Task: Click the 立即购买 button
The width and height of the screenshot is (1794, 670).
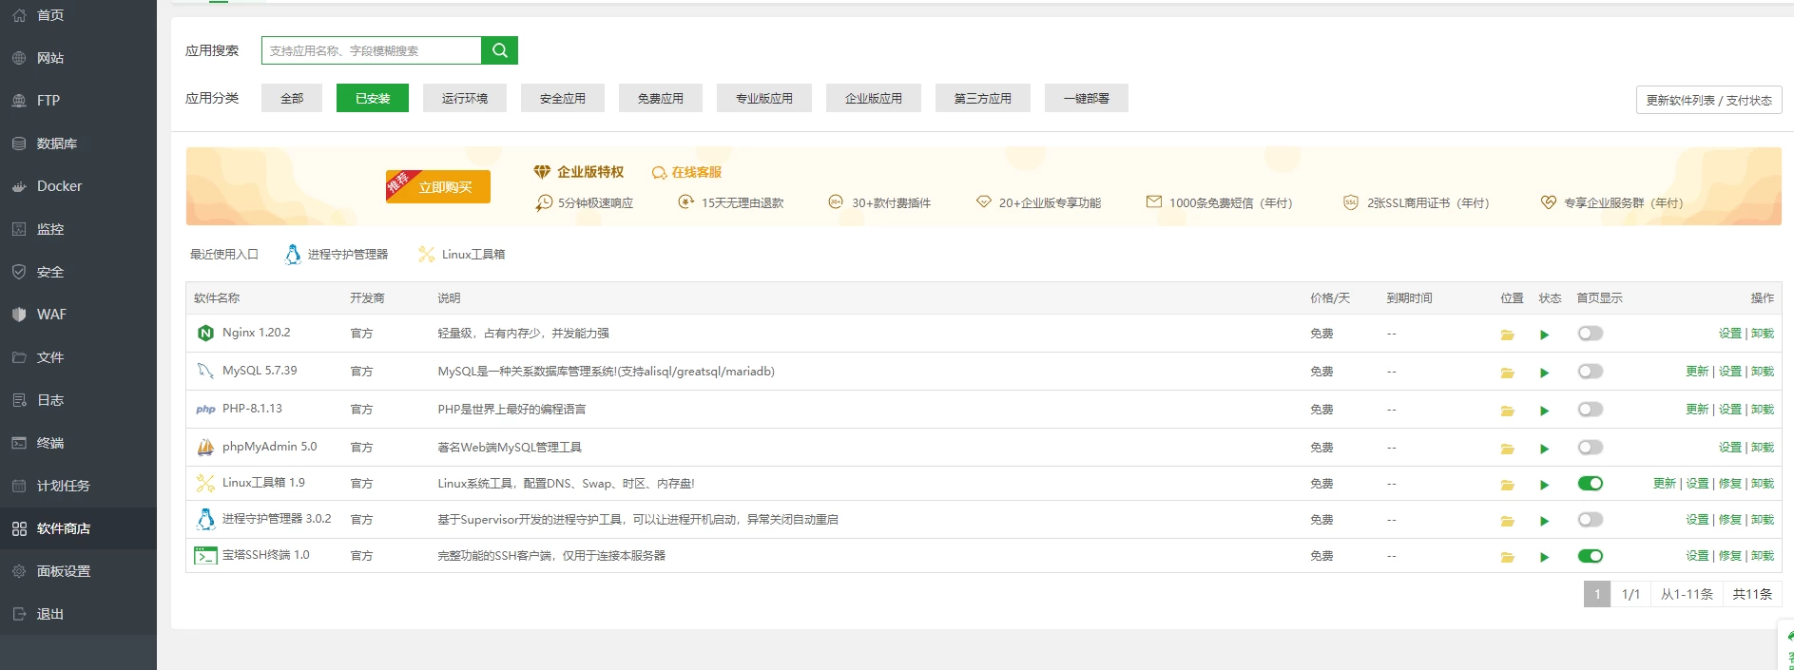Action: click(x=438, y=186)
